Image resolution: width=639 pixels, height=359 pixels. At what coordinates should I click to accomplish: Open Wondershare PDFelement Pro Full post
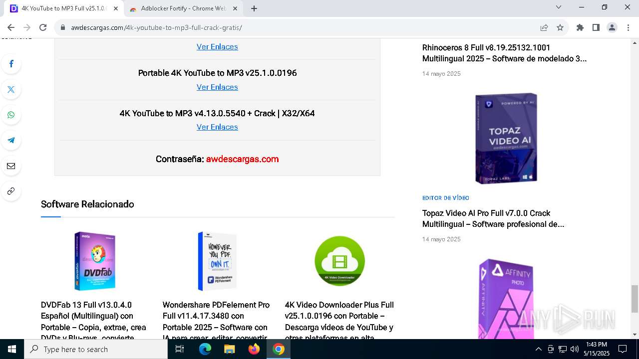click(216, 321)
